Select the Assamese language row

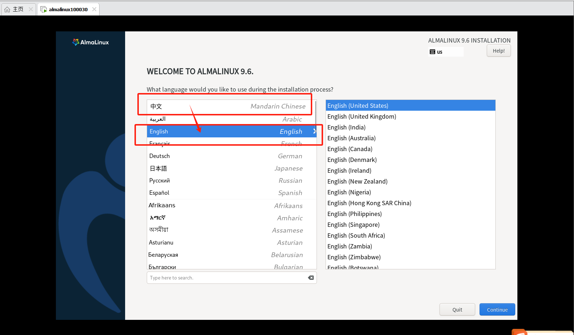231,230
